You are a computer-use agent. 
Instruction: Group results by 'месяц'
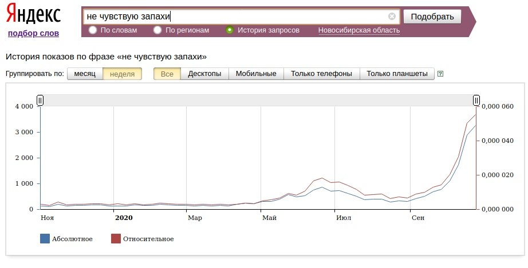point(85,74)
